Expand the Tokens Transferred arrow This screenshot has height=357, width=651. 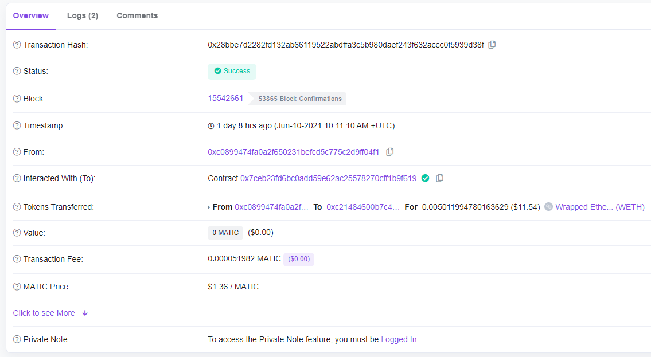(209, 207)
